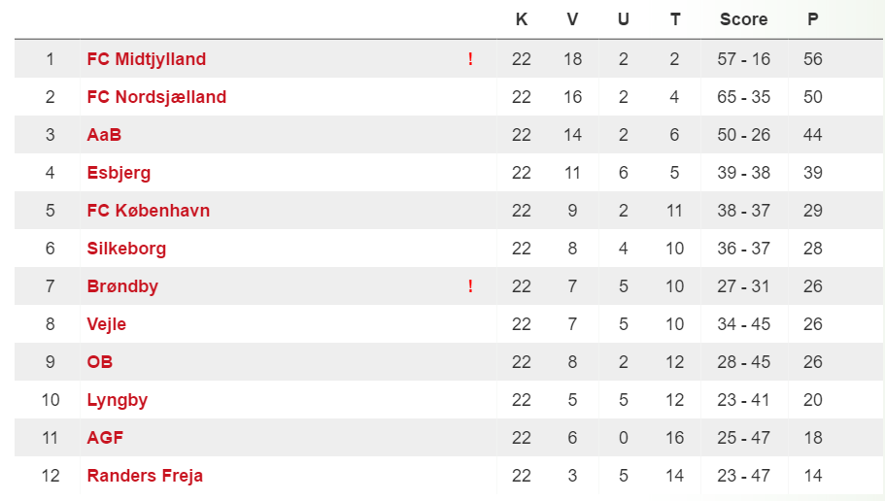Image resolution: width=885 pixels, height=501 pixels.
Task: Click the red exclamation mark beside FC Midtjylland
Action: pyautogui.click(x=470, y=58)
